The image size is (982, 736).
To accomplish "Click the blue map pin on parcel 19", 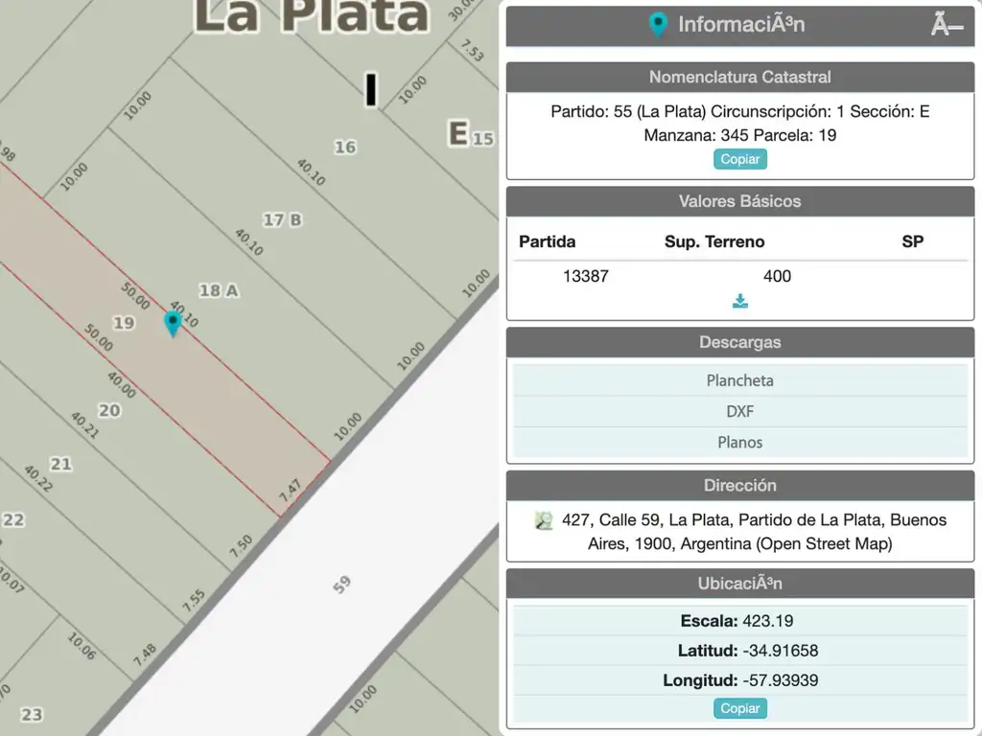I will click(x=173, y=323).
